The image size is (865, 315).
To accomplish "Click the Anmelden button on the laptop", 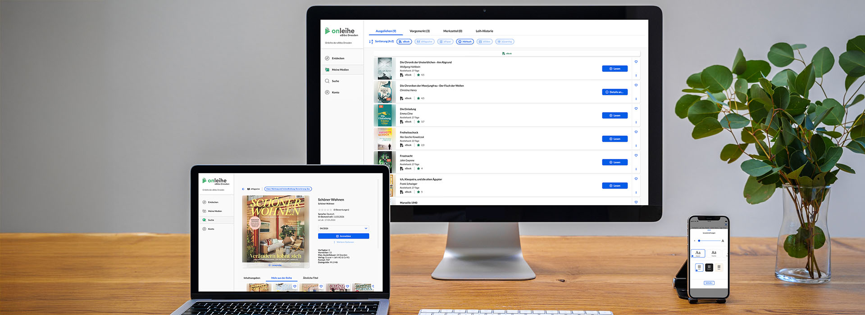I will [x=343, y=236].
